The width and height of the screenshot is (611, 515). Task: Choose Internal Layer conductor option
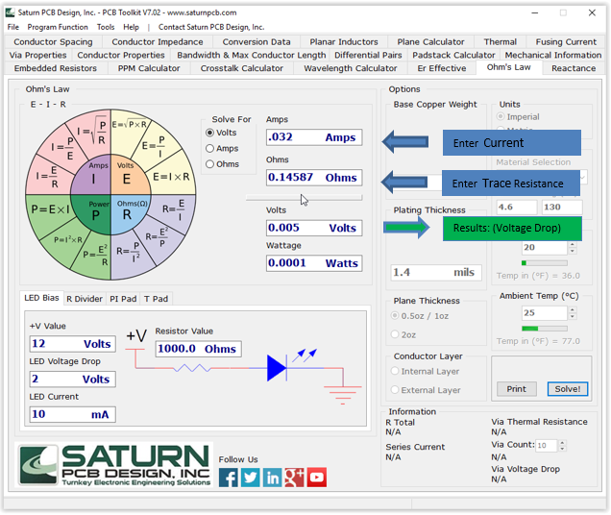click(x=426, y=371)
